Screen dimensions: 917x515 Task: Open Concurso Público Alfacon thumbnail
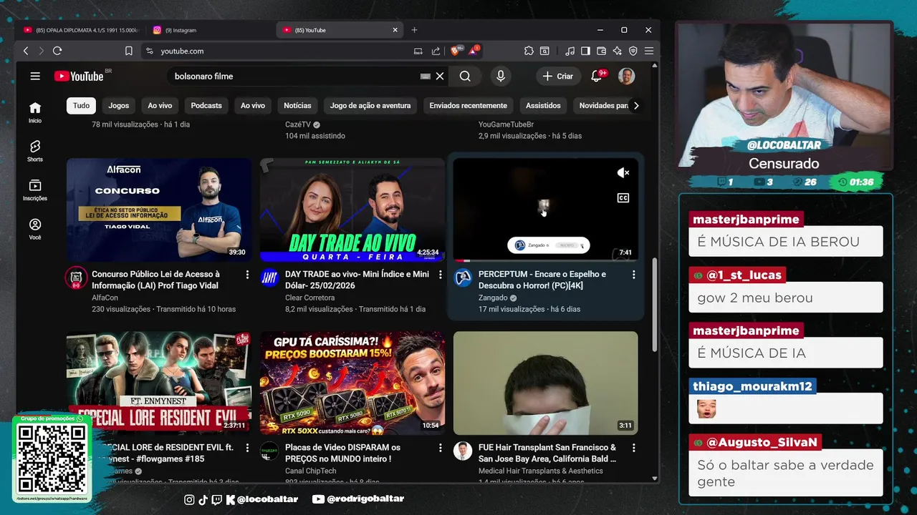[159, 210]
